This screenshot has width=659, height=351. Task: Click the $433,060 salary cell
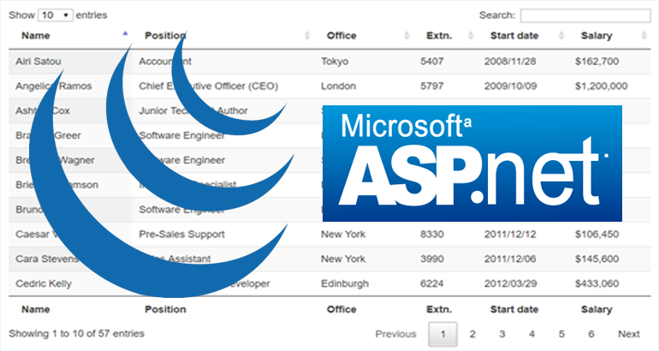(x=597, y=283)
